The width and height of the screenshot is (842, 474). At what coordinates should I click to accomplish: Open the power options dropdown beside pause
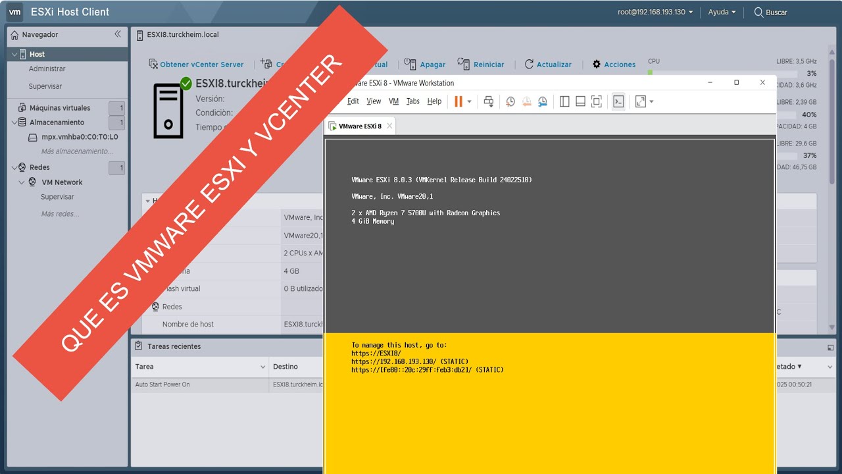pyautogui.click(x=469, y=102)
